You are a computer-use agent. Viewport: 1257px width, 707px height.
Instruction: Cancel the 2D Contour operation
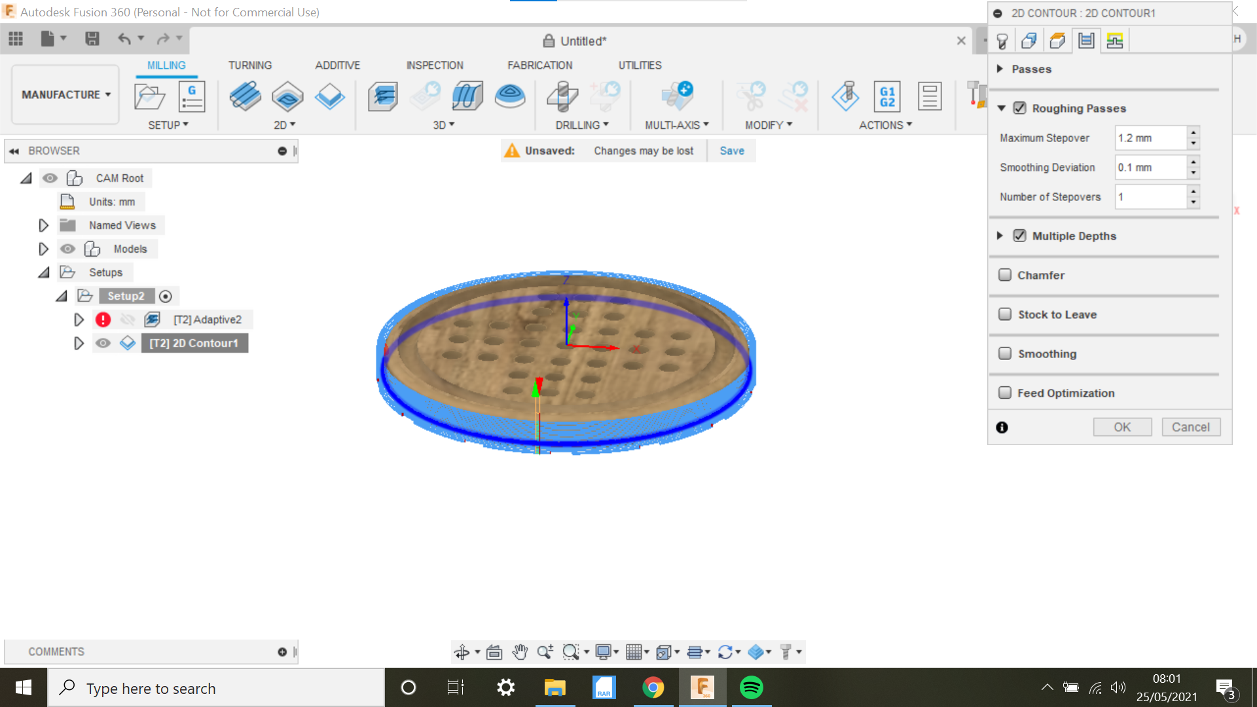tap(1192, 427)
